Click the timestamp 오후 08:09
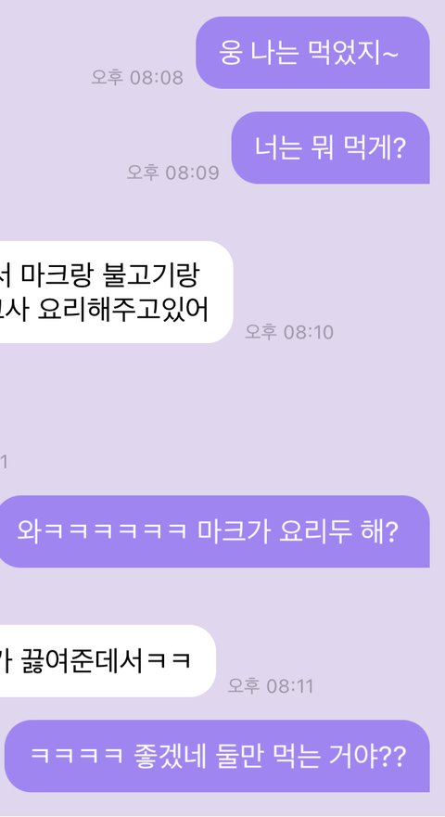The height and width of the screenshot is (817, 445). [173, 172]
